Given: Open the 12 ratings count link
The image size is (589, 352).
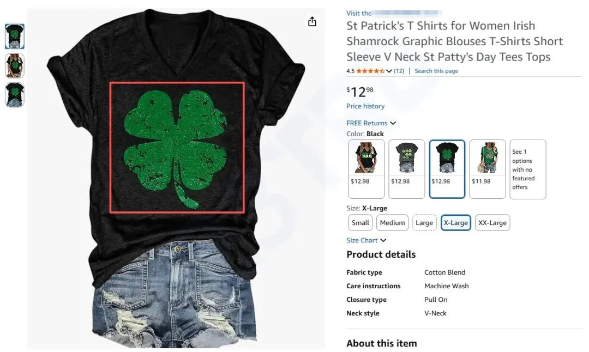Looking at the screenshot, I should coord(399,71).
